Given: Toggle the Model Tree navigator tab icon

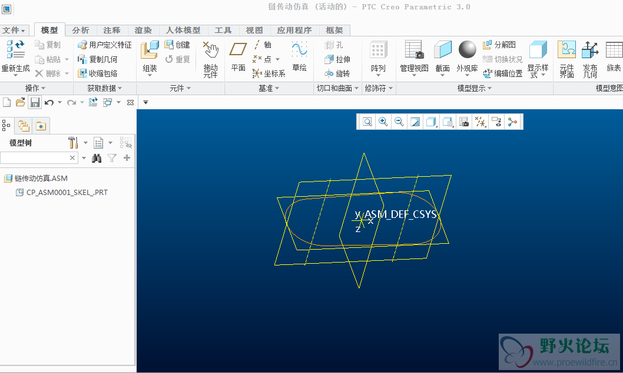Looking at the screenshot, I should click(x=6, y=126).
